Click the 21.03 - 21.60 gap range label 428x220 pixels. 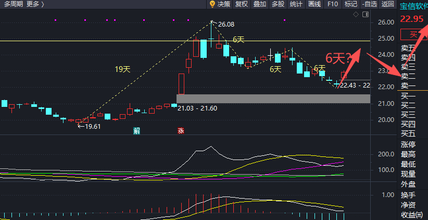coord(197,108)
